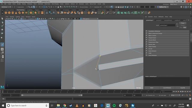Open the viewport Shading menu
This screenshot has height=108, width=192.
click(x=12, y=17)
